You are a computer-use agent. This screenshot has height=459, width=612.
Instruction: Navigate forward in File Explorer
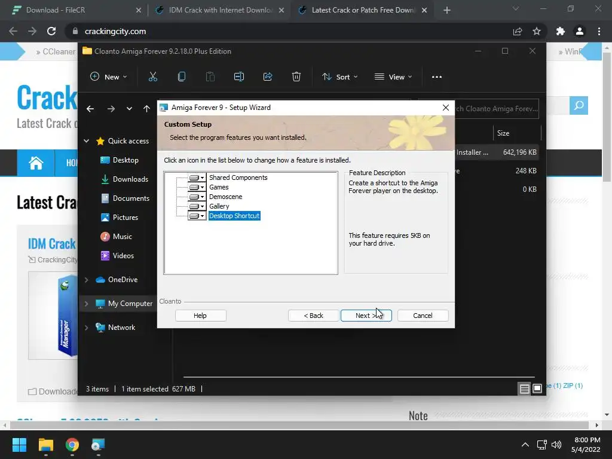tap(111, 109)
